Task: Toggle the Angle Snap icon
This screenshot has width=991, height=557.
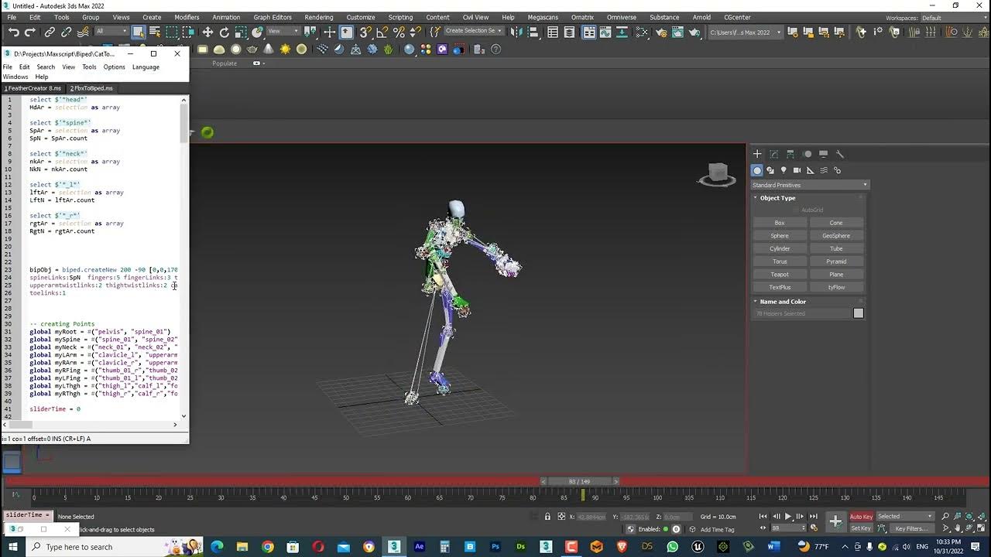Action: click(382, 32)
